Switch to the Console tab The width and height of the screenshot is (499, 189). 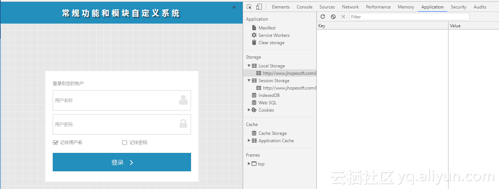[x=305, y=7]
